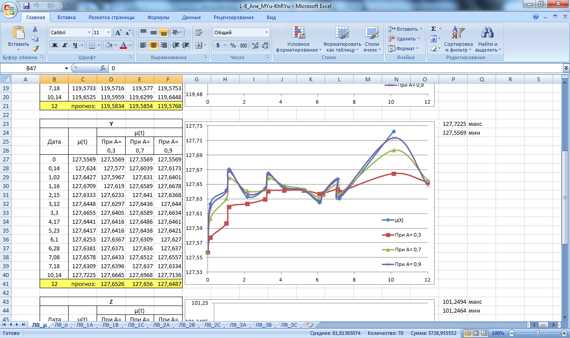Increase decimal places

(255, 45)
